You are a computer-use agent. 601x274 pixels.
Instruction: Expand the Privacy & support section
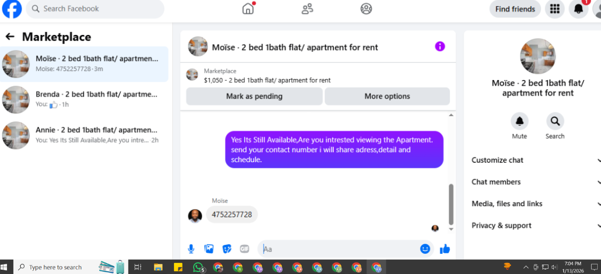536,226
